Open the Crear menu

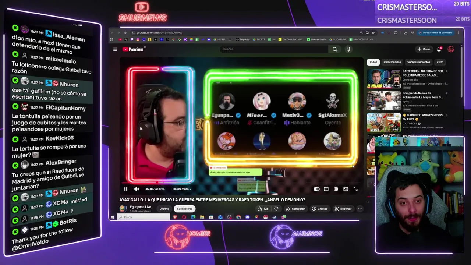tap(424, 49)
